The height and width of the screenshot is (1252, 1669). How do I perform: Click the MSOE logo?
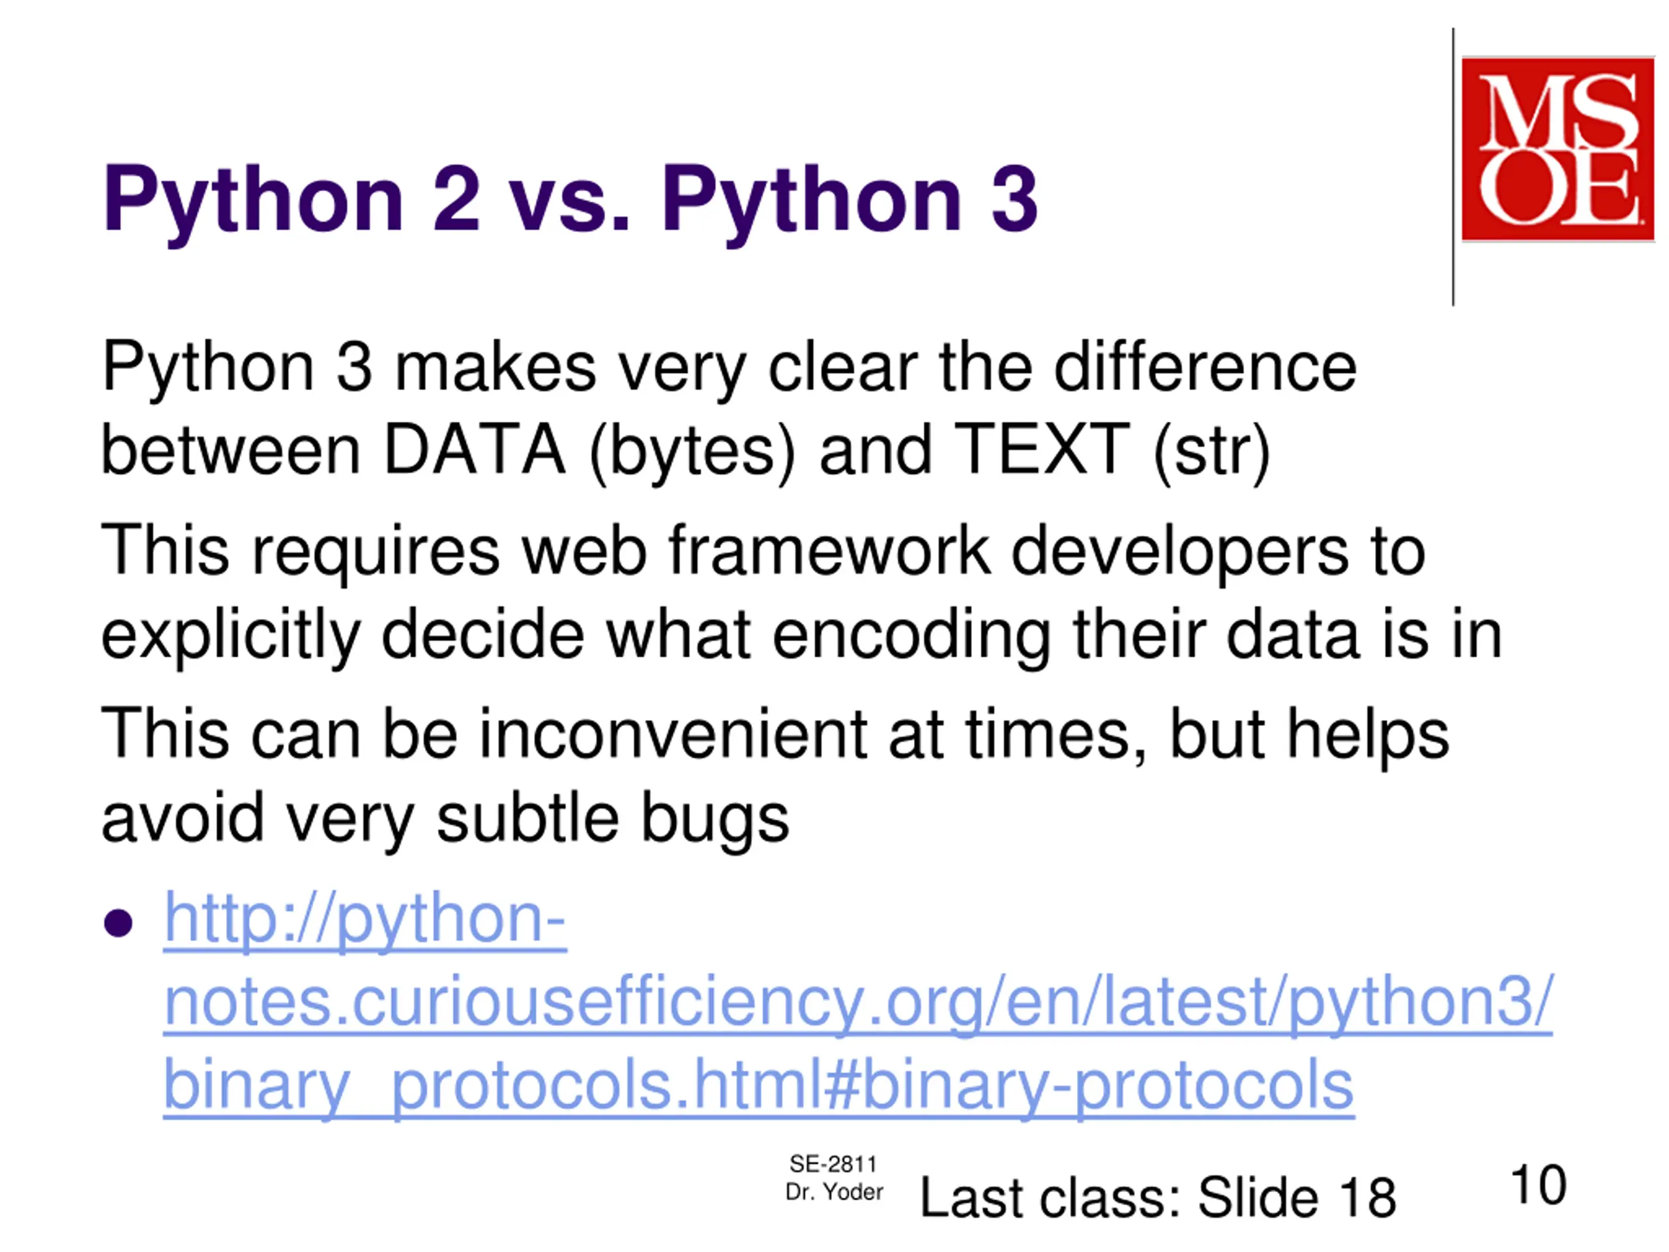pyautogui.click(x=1558, y=149)
